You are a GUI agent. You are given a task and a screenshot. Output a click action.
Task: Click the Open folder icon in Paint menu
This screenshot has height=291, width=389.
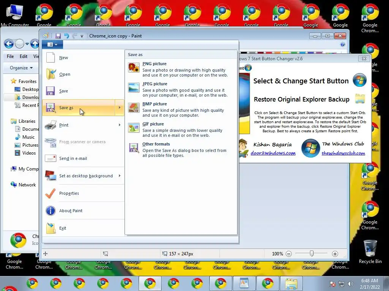(51, 74)
